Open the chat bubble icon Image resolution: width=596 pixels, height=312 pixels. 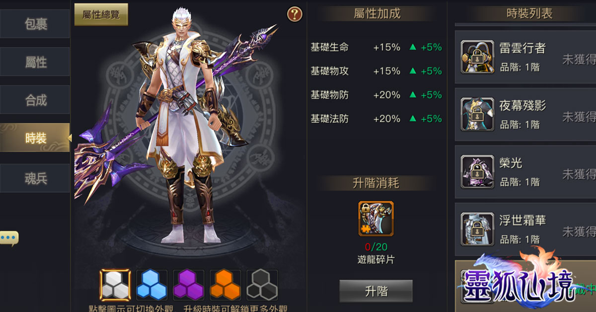(9, 238)
